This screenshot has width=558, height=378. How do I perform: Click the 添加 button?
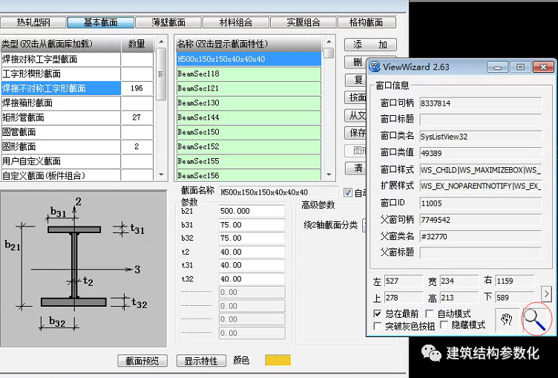coord(370,45)
